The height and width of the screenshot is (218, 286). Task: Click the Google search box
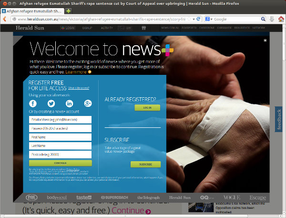pos(237,19)
